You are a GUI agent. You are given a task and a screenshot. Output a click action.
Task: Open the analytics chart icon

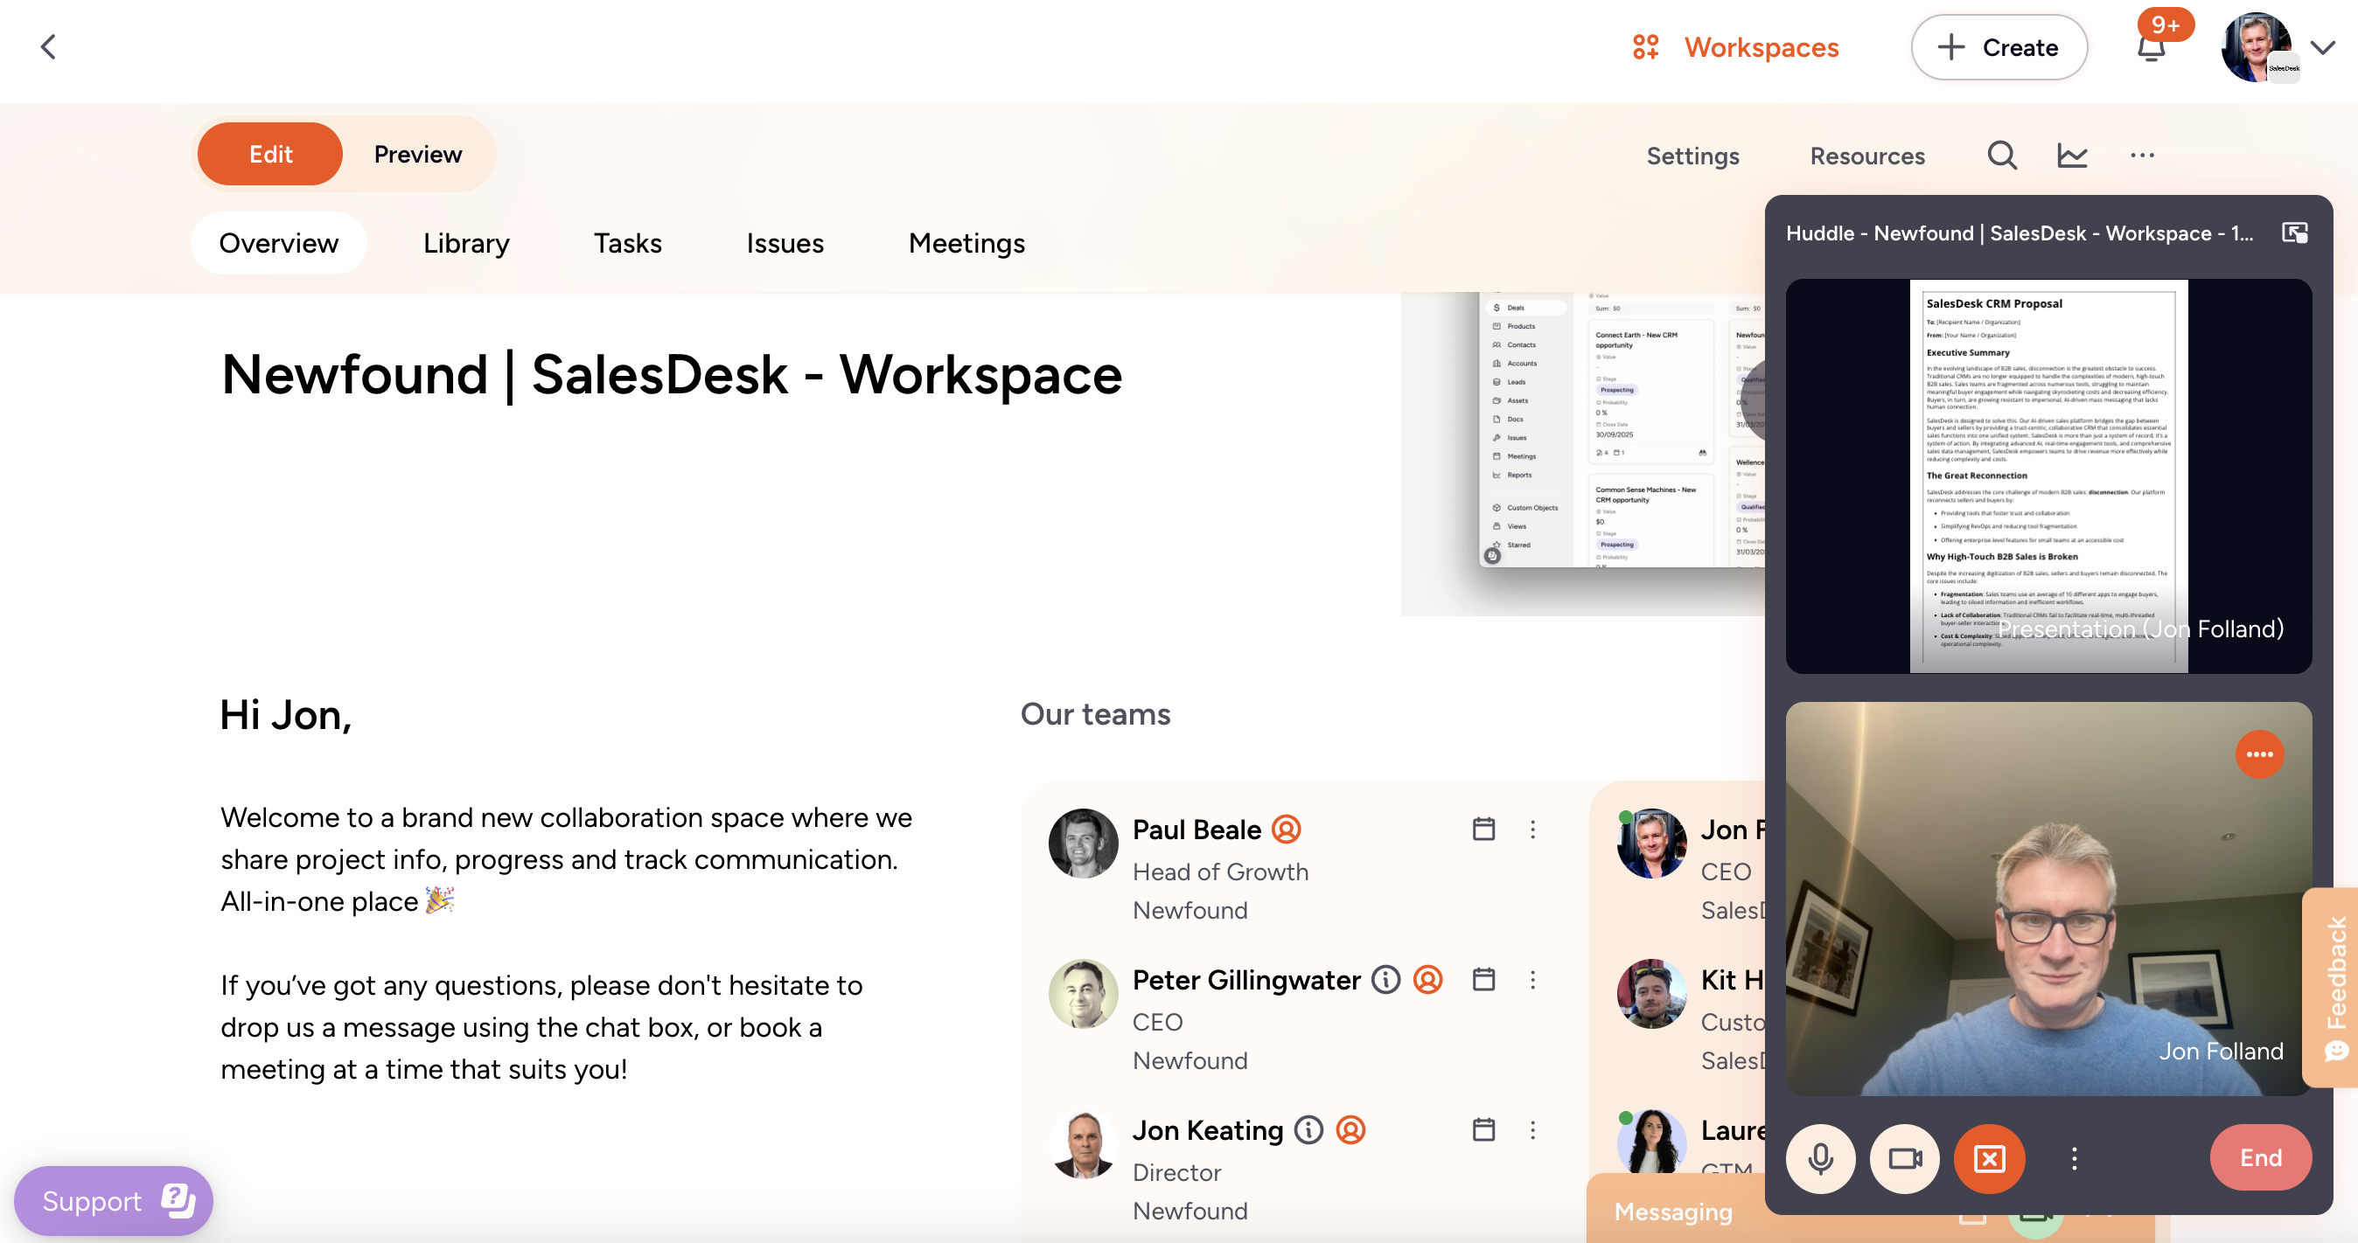(2071, 156)
